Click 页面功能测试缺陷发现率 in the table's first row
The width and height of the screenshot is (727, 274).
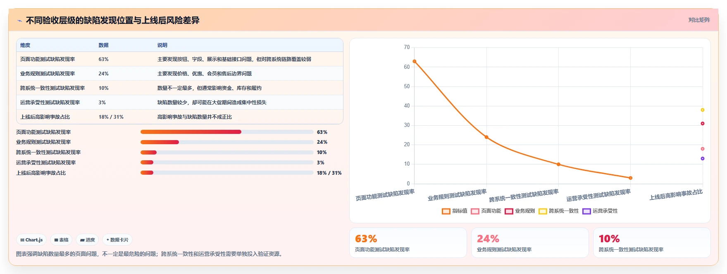(x=48, y=59)
